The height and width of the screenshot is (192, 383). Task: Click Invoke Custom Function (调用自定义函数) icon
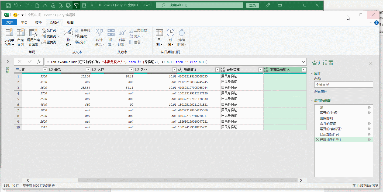[33, 33]
